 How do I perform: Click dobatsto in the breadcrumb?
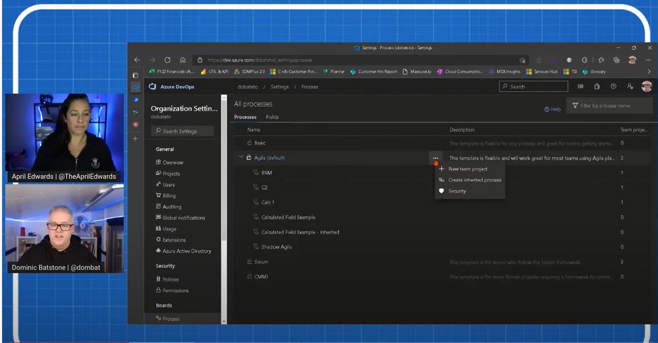tap(247, 87)
